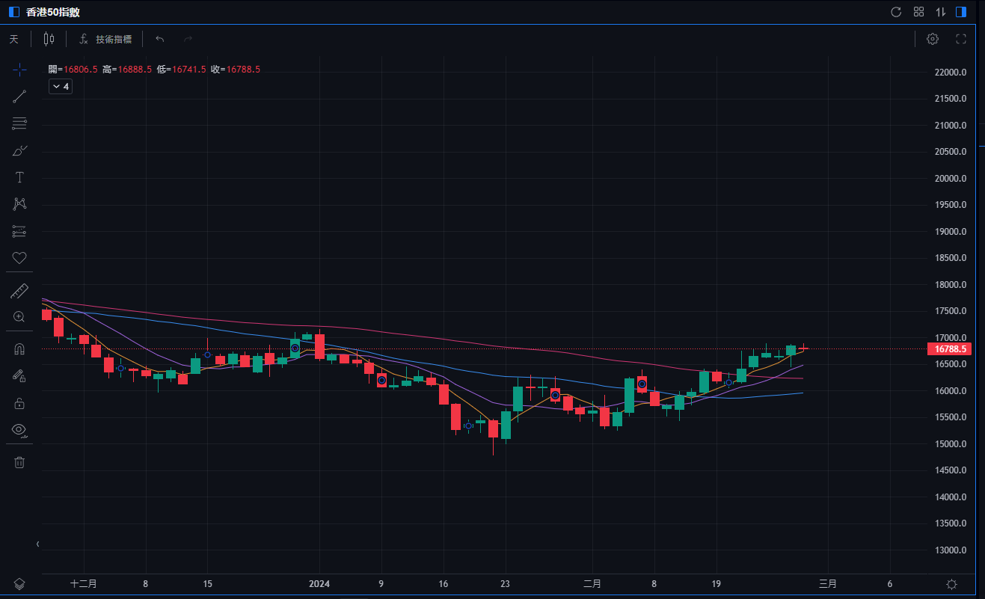The width and height of the screenshot is (985, 599).
Task: Expand the indicator legend showing 4
Action: [61, 87]
